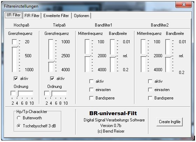This screenshot has height=142, width=196.
Task: Click the Bandfilter1 Mittenfrequenz slider thumb
Action: pyautogui.click(x=88, y=55)
